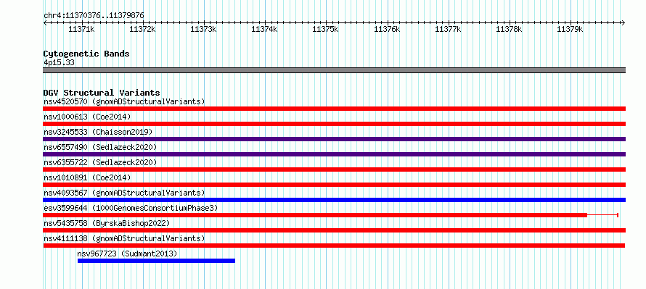Click the 11375k ruler tick label
The width and height of the screenshot is (646, 289).
[x=326, y=29]
